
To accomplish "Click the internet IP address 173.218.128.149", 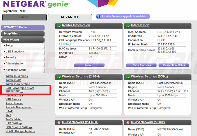I will coord(167,36).
